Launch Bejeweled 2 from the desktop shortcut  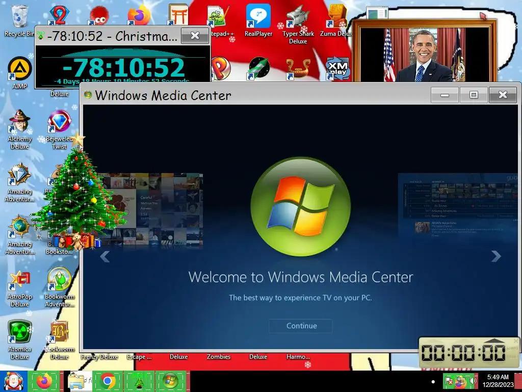pyautogui.click(x=59, y=15)
